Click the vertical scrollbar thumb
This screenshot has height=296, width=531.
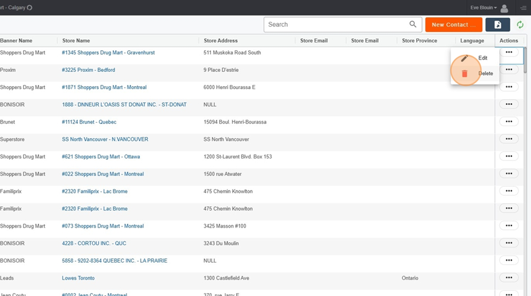click(525, 60)
